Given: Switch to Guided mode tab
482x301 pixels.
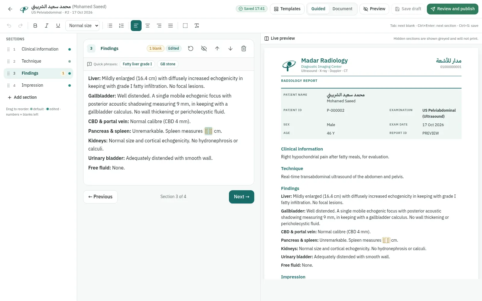Looking at the screenshot, I should [318, 9].
